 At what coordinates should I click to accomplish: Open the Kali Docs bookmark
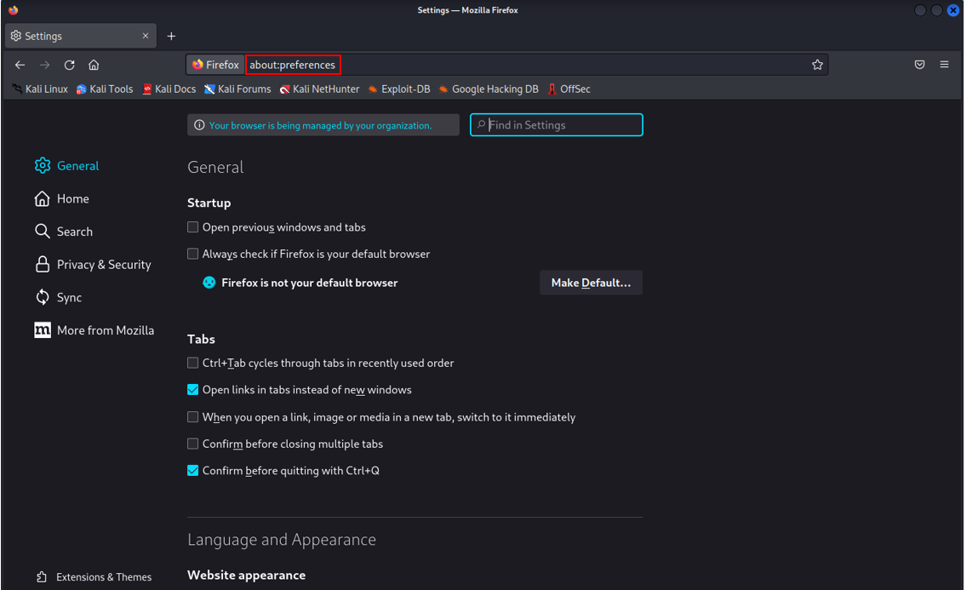pyautogui.click(x=169, y=89)
